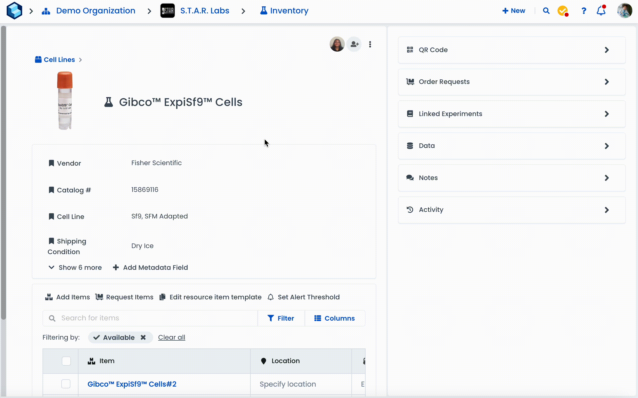Open the three-dot more options menu
Image resolution: width=638 pixels, height=398 pixels.
pyautogui.click(x=370, y=44)
